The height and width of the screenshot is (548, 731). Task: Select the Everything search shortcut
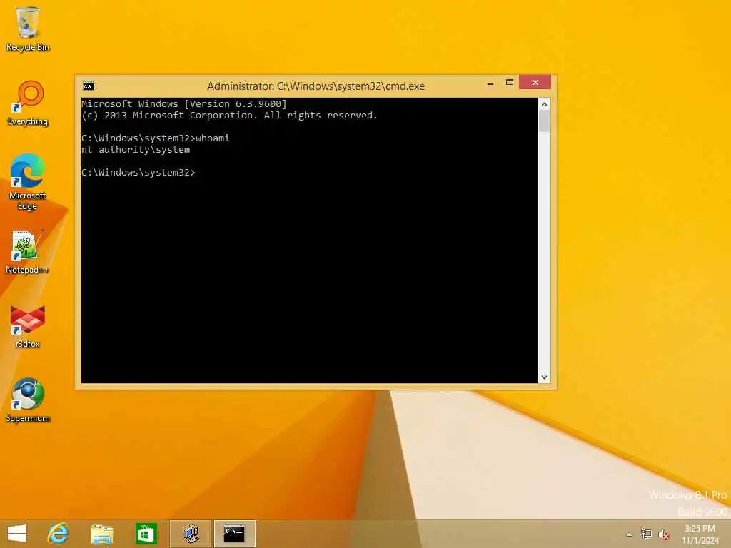pyautogui.click(x=28, y=103)
